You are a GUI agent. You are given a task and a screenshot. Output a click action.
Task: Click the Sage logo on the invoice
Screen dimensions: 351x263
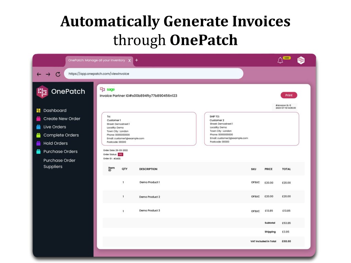111,89
